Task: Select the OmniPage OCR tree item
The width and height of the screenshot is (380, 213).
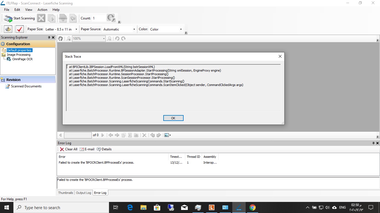Action: (x=22, y=59)
